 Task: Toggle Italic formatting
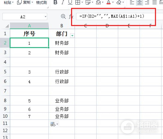[x=63, y=2]
